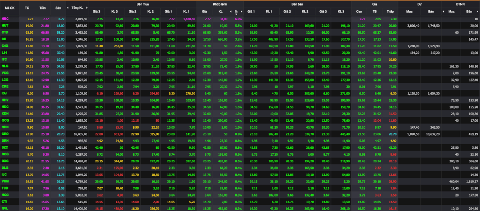Viewport: 480px width, 211px height.
Task: Click the left arrow before the % column header
Action: (231, 12)
